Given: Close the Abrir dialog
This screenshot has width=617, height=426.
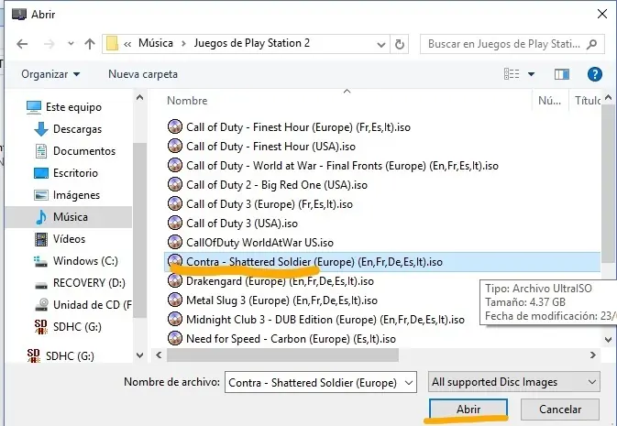Looking at the screenshot, I should tap(602, 14).
